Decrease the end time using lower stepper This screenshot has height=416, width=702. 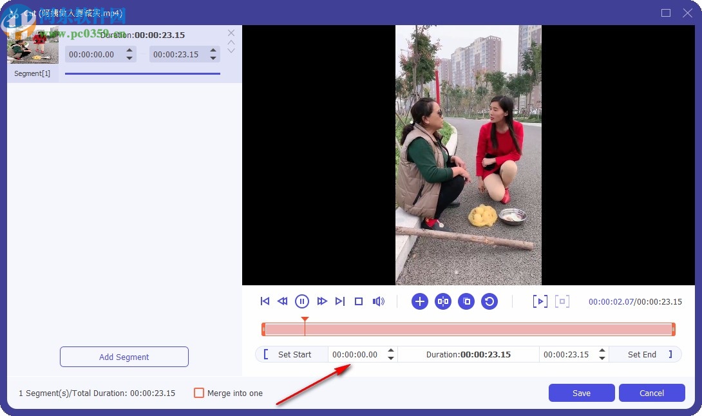(602, 357)
